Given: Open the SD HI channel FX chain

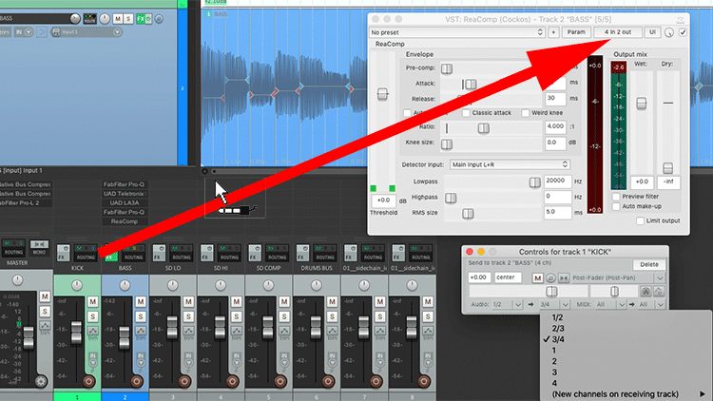Looking at the screenshot, I should (207, 253).
